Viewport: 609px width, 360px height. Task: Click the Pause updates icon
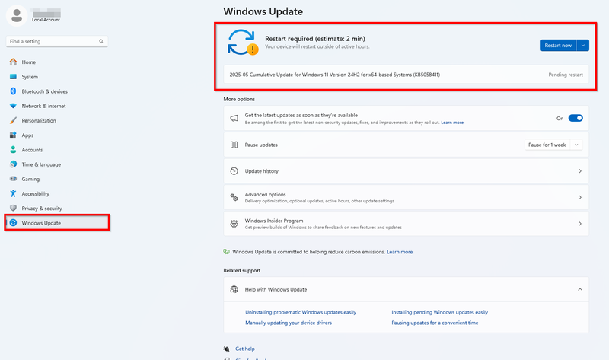(x=234, y=145)
